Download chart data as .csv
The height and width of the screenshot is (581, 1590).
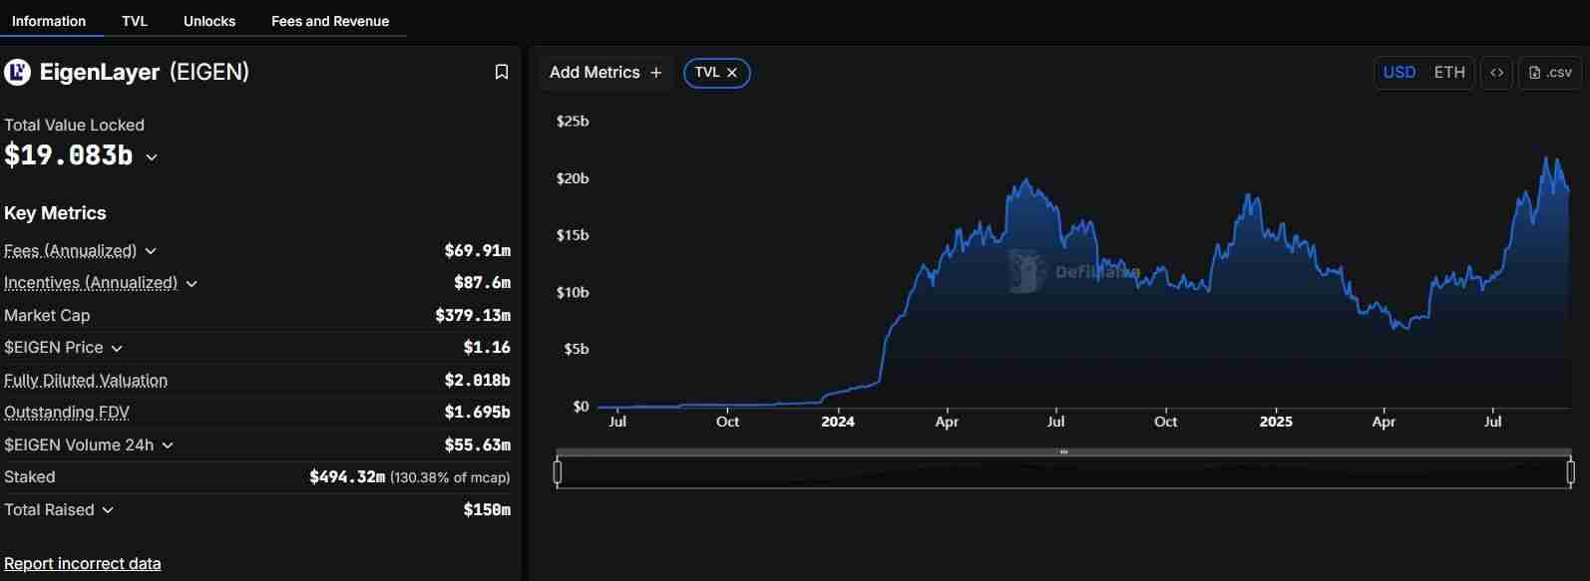[x=1550, y=73]
